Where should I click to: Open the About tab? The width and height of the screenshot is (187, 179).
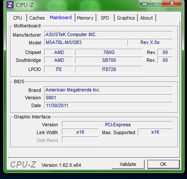click(147, 18)
